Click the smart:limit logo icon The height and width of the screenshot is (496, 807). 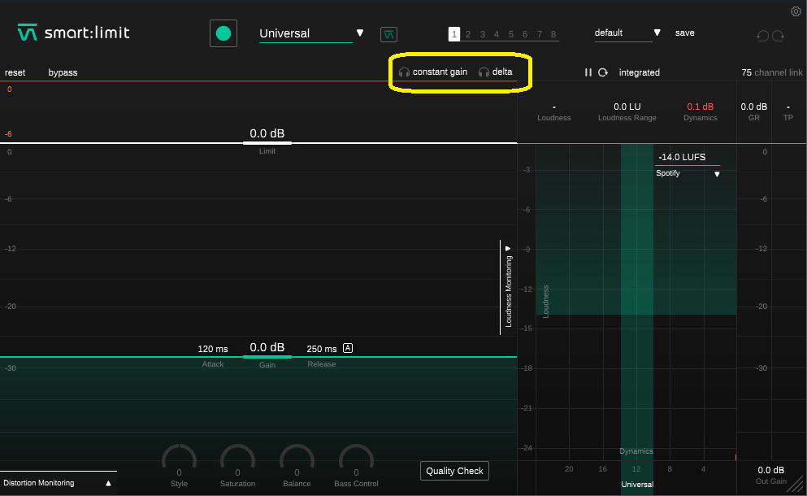pyautogui.click(x=28, y=33)
